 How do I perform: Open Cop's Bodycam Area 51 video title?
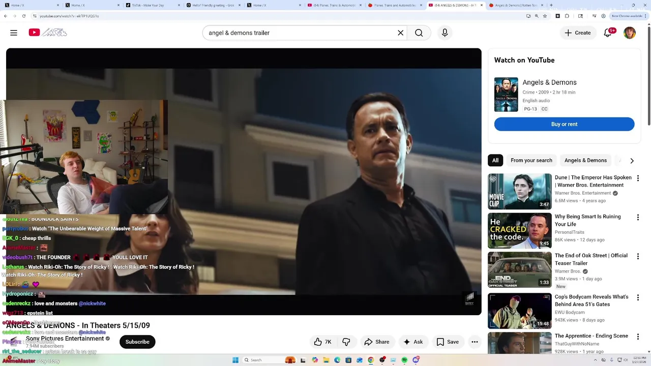coord(591,300)
